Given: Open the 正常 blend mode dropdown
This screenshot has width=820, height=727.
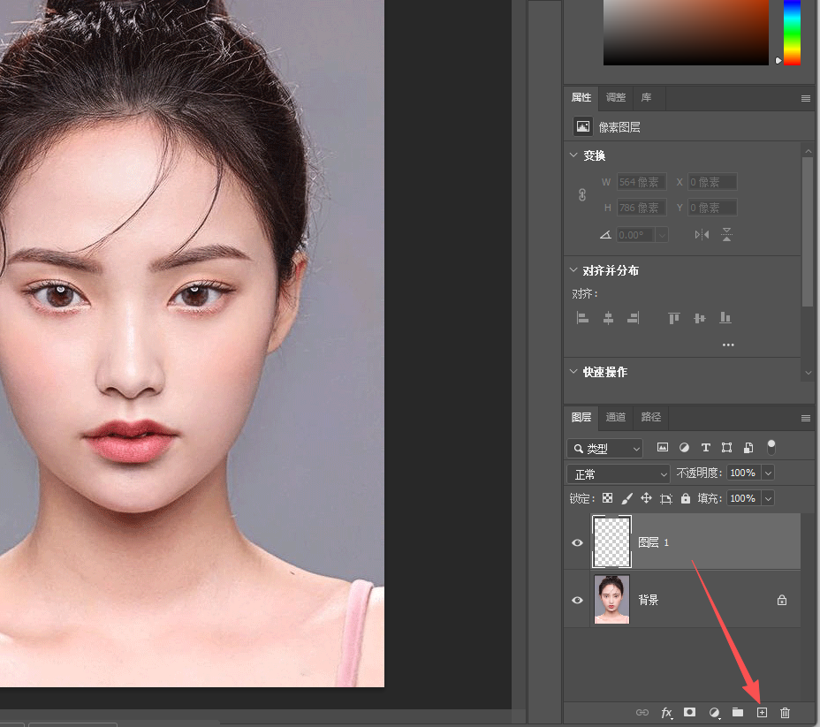Looking at the screenshot, I should pyautogui.click(x=619, y=474).
